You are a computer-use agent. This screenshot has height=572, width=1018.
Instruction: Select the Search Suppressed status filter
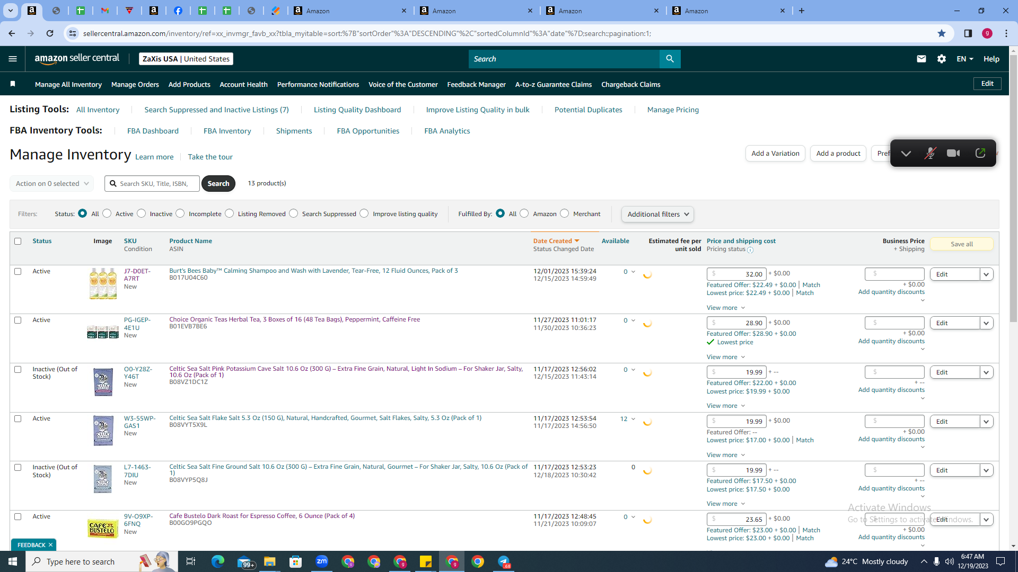[x=294, y=213]
